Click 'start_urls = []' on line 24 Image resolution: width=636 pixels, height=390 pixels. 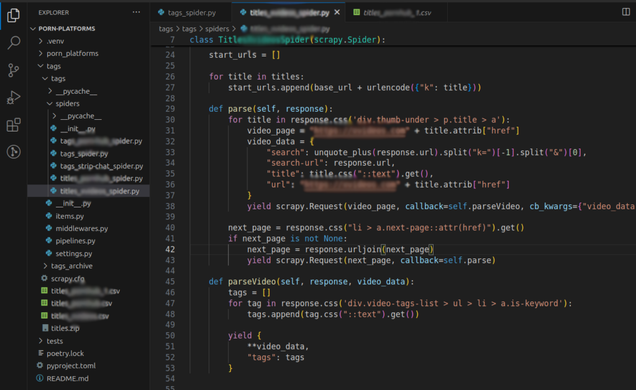click(x=244, y=55)
